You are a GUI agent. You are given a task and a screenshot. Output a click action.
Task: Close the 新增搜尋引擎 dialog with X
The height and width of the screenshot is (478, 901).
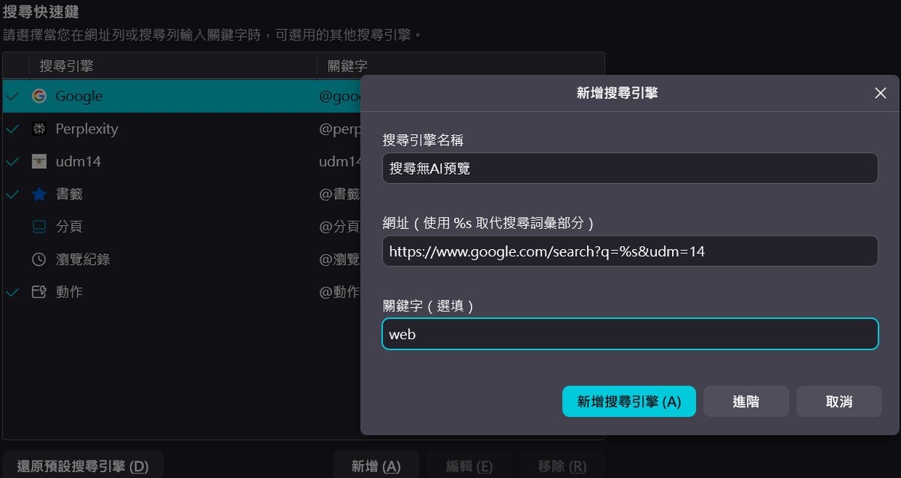click(x=881, y=93)
